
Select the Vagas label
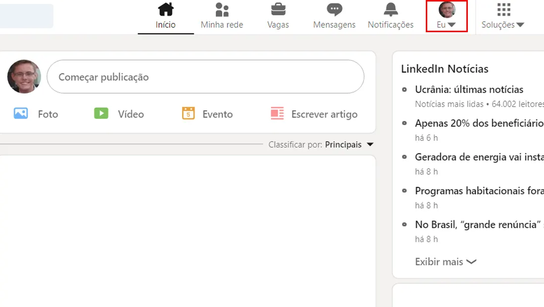pyautogui.click(x=278, y=25)
